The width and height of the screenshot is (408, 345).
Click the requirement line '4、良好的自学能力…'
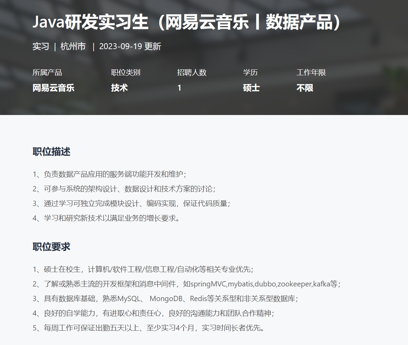154,313
